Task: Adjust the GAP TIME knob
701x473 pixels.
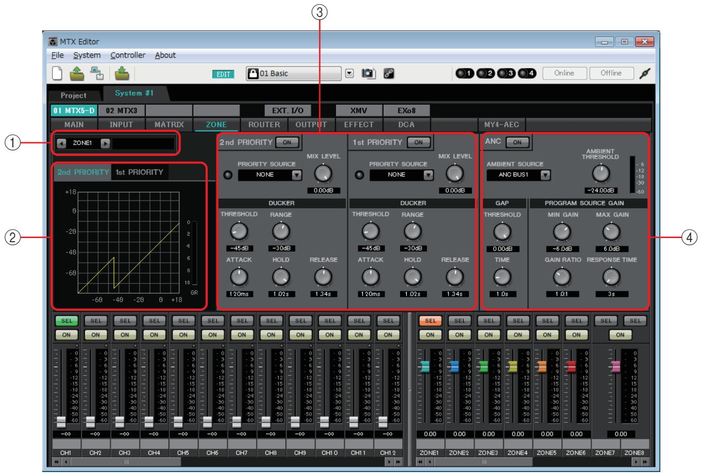Action: tap(502, 278)
